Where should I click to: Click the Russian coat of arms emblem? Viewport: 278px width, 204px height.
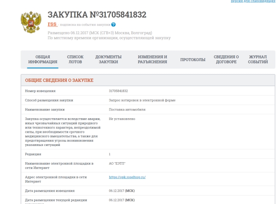31,22
